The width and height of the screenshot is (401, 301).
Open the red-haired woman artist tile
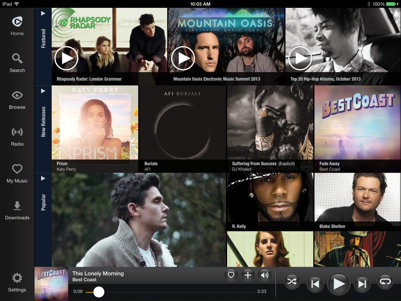[270, 249]
